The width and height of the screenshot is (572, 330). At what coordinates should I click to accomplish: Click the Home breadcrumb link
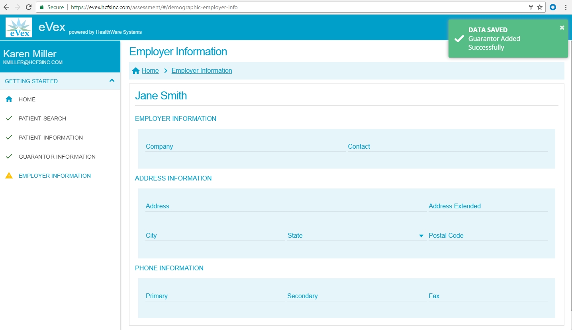(150, 71)
